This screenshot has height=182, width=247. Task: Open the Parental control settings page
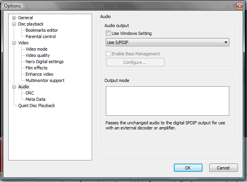(x=41, y=36)
